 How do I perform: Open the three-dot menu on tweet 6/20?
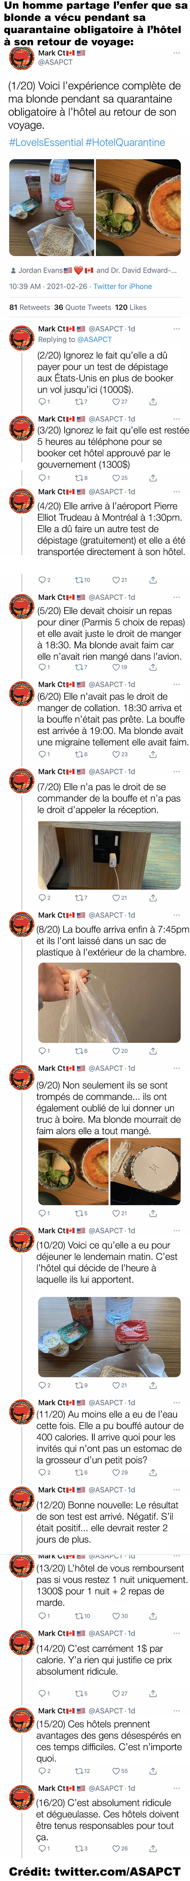tap(176, 685)
